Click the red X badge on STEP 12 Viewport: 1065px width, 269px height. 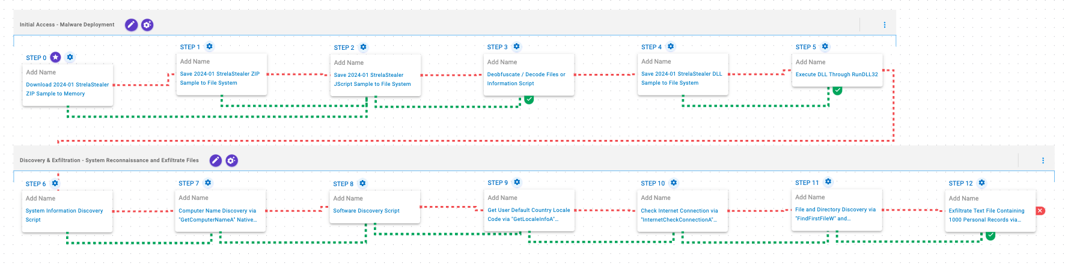(1040, 211)
